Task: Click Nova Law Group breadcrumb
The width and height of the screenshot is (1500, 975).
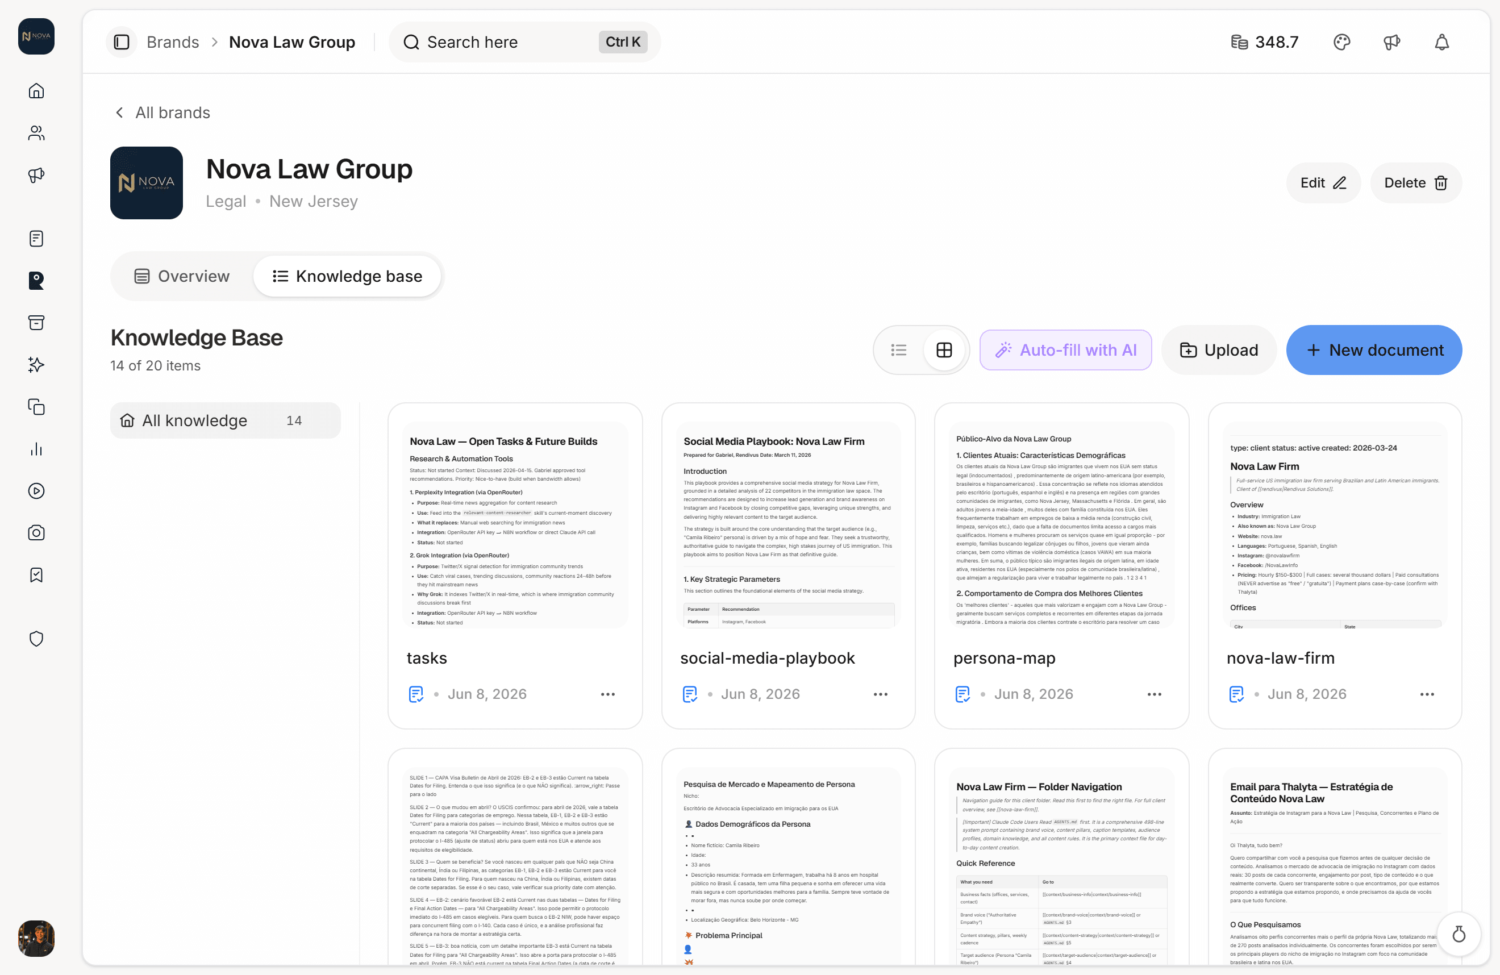Action: (292, 42)
